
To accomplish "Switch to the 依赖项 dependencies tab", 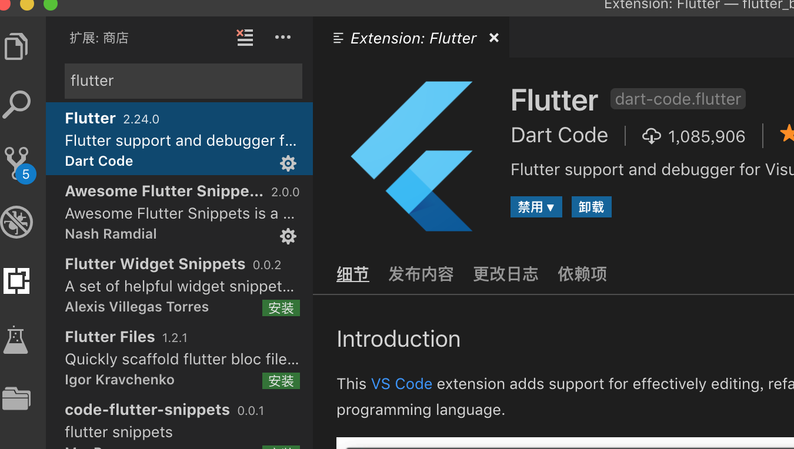I will [582, 274].
